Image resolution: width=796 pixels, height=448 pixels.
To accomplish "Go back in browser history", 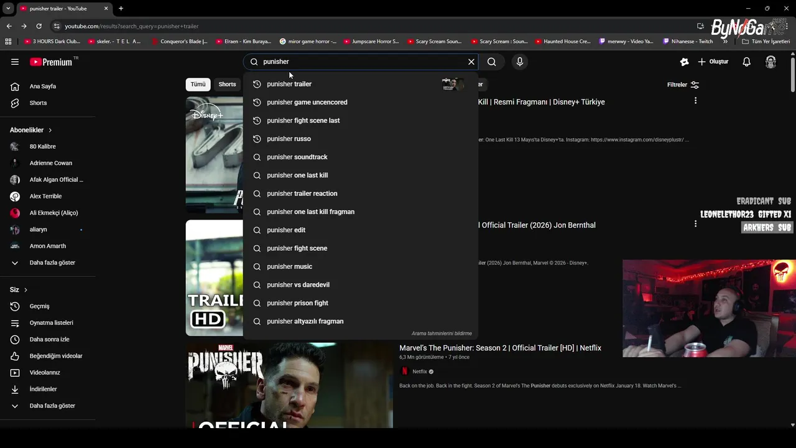I will click(9, 26).
